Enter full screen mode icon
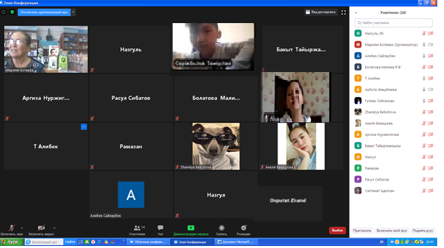 pyautogui.click(x=343, y=12)
